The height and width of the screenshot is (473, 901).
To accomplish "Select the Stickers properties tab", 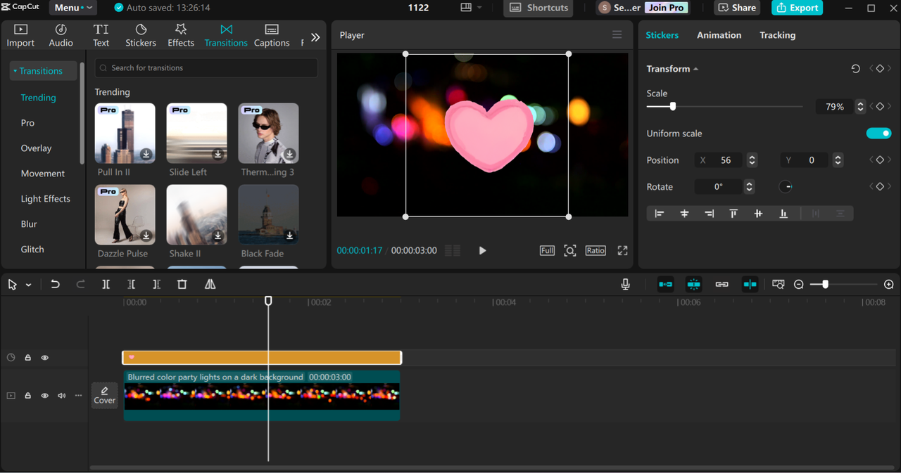I will (662, 35).
